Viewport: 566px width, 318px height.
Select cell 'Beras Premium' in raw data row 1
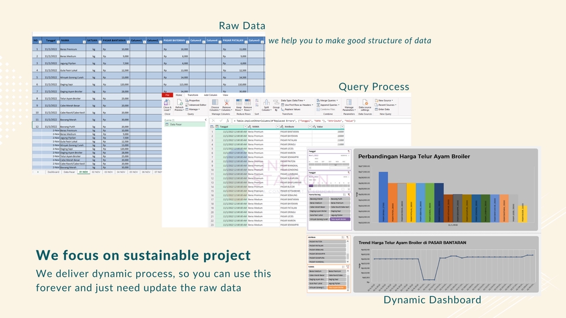click(73, 49)
